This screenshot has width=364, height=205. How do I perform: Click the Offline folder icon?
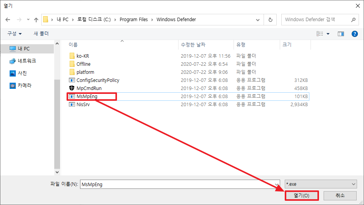(x=72, y=64)
